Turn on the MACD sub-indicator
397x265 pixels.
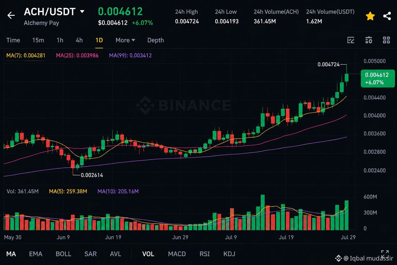pos(177,254)
